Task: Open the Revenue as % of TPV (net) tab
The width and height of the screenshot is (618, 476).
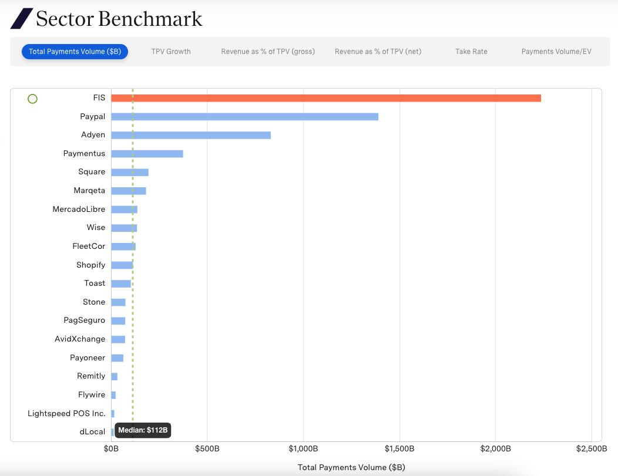Action: [378, 51]
